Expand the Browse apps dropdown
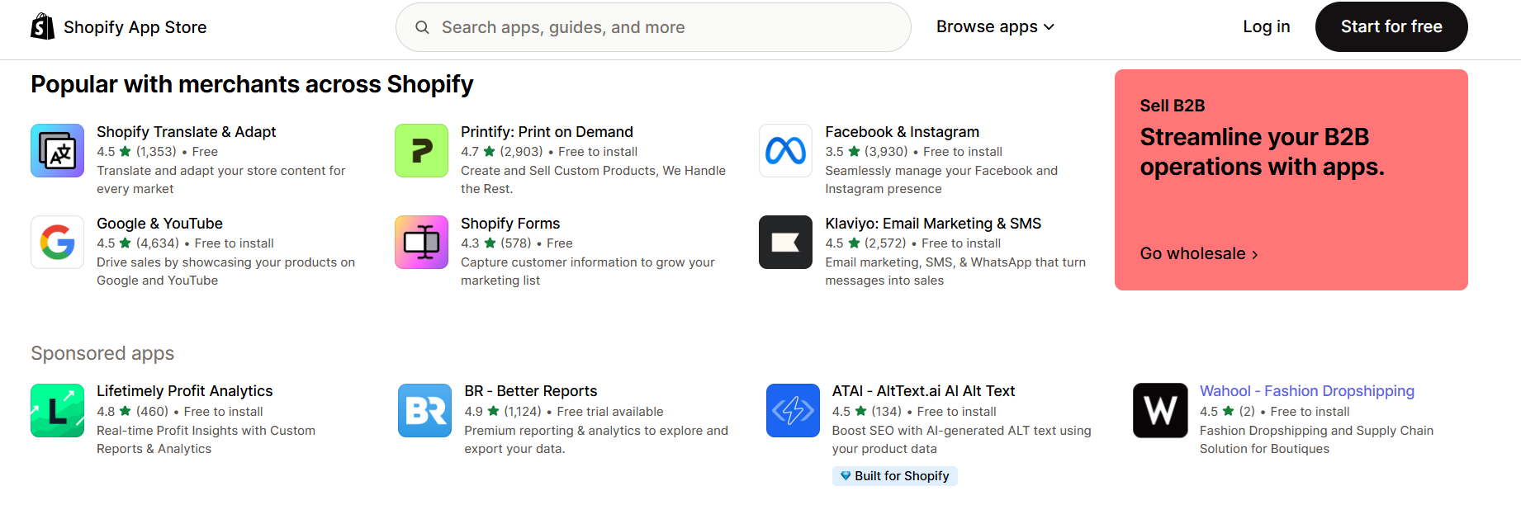The image size is (1521, 505). pyautogui.click(x=995, y=26)
